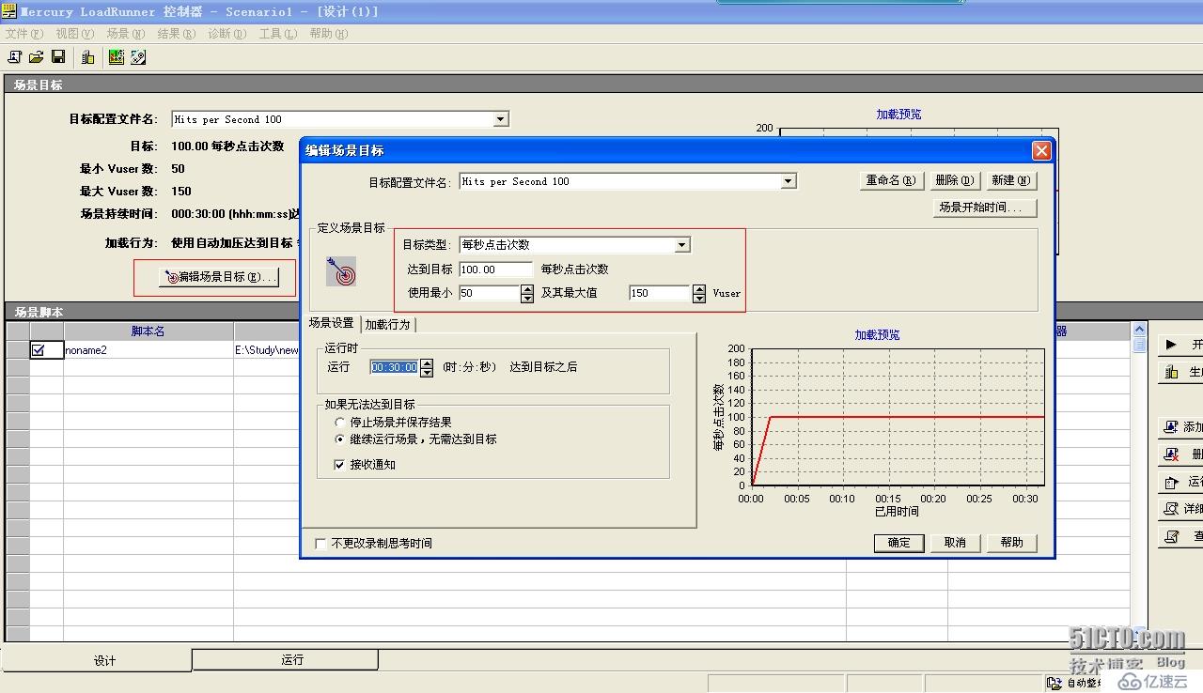1203x693 pixels.
Task: Toggle the 接收通知 checkbox
Action: (x=340, y=465)
